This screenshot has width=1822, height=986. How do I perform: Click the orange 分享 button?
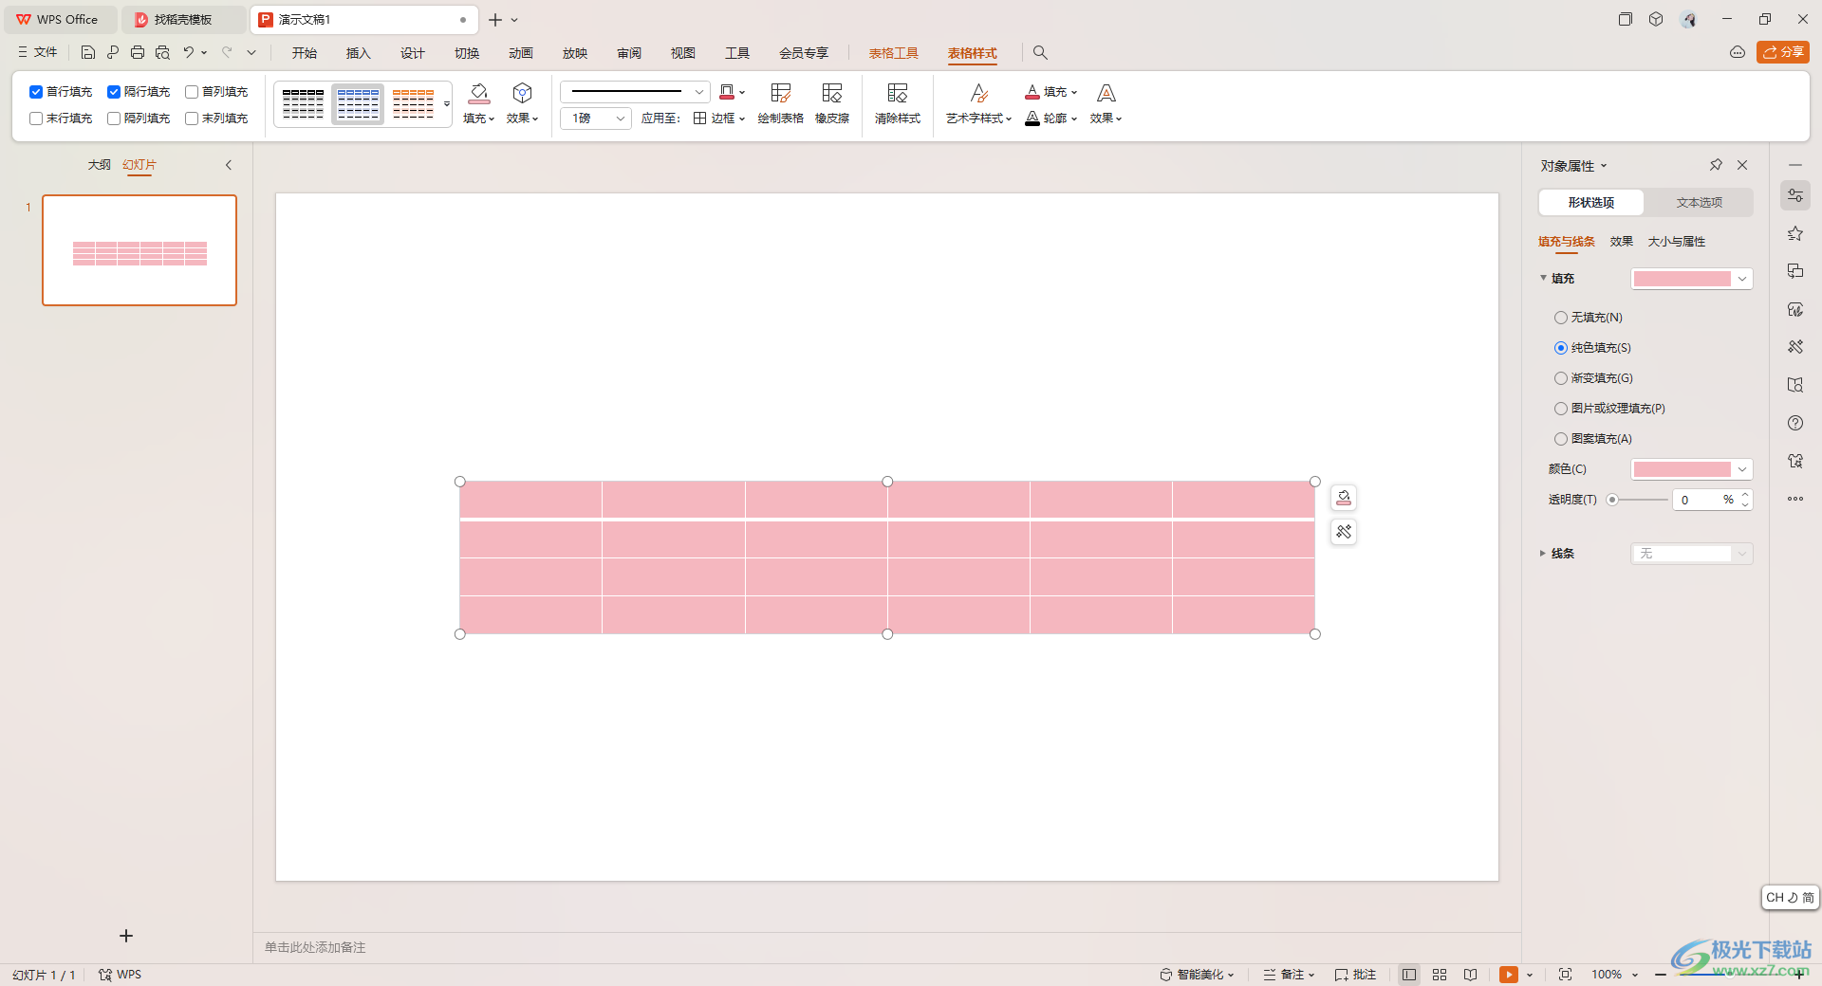tap(1783, 52)
